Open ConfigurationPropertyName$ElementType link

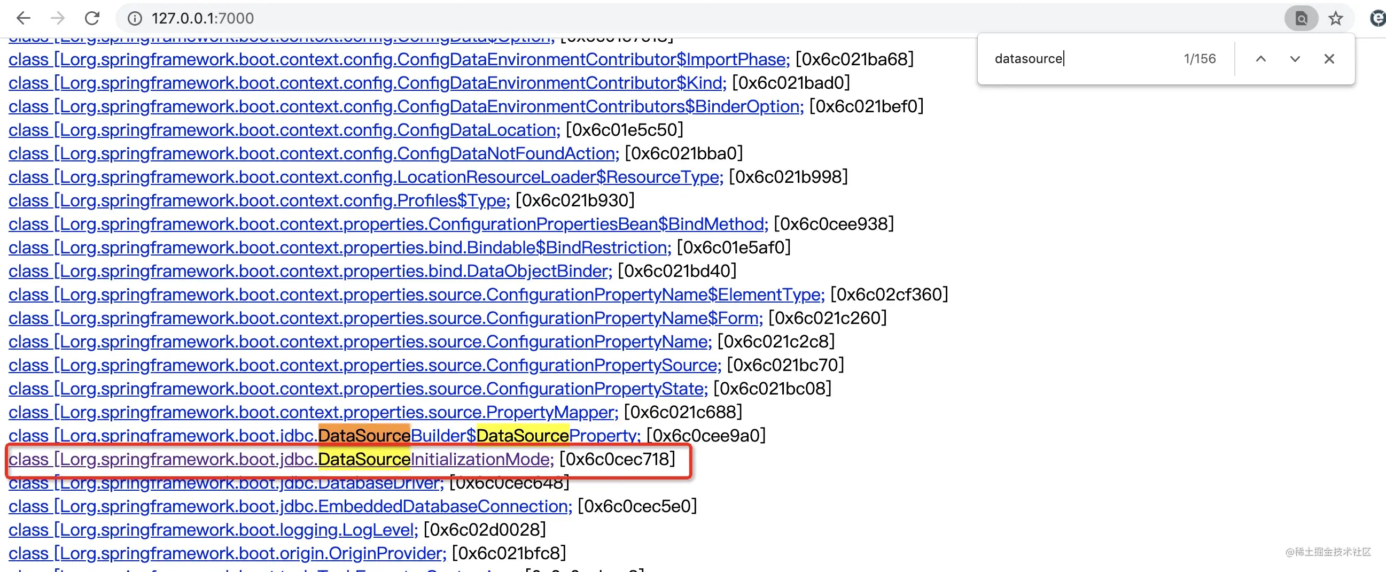click(417, 295)
